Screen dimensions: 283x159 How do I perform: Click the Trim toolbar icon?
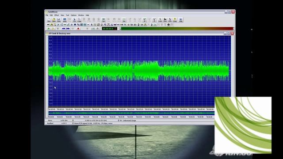point(108,20)
